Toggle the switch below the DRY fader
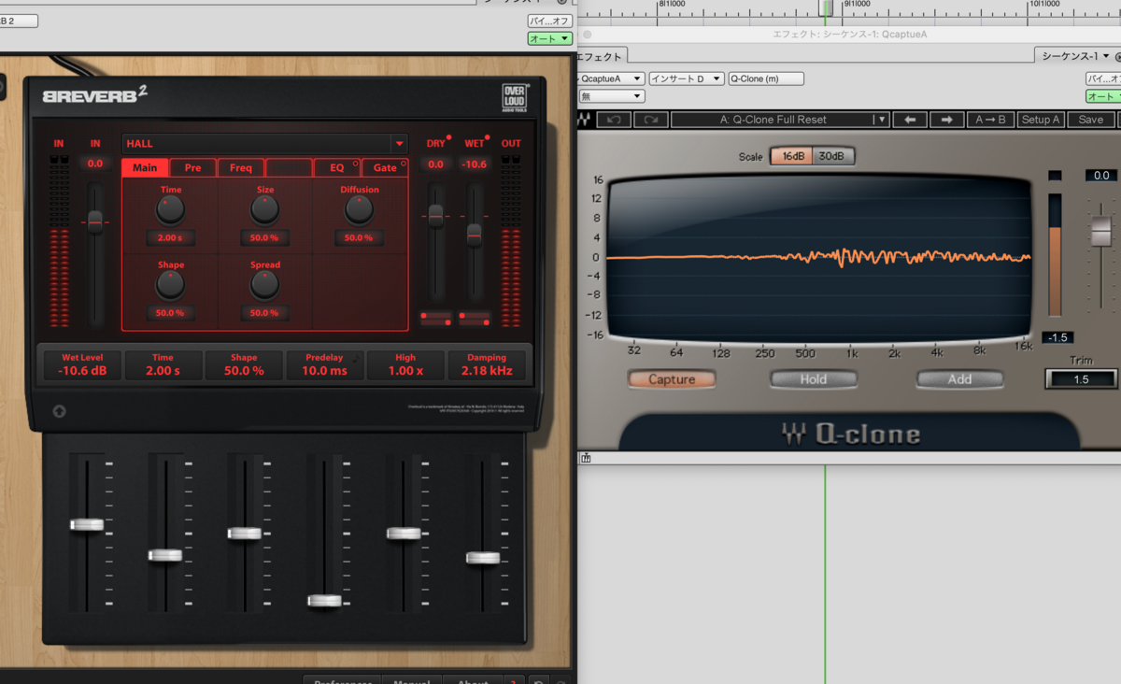The height and width of the screenshot is (684, 1121). point(436,319)
